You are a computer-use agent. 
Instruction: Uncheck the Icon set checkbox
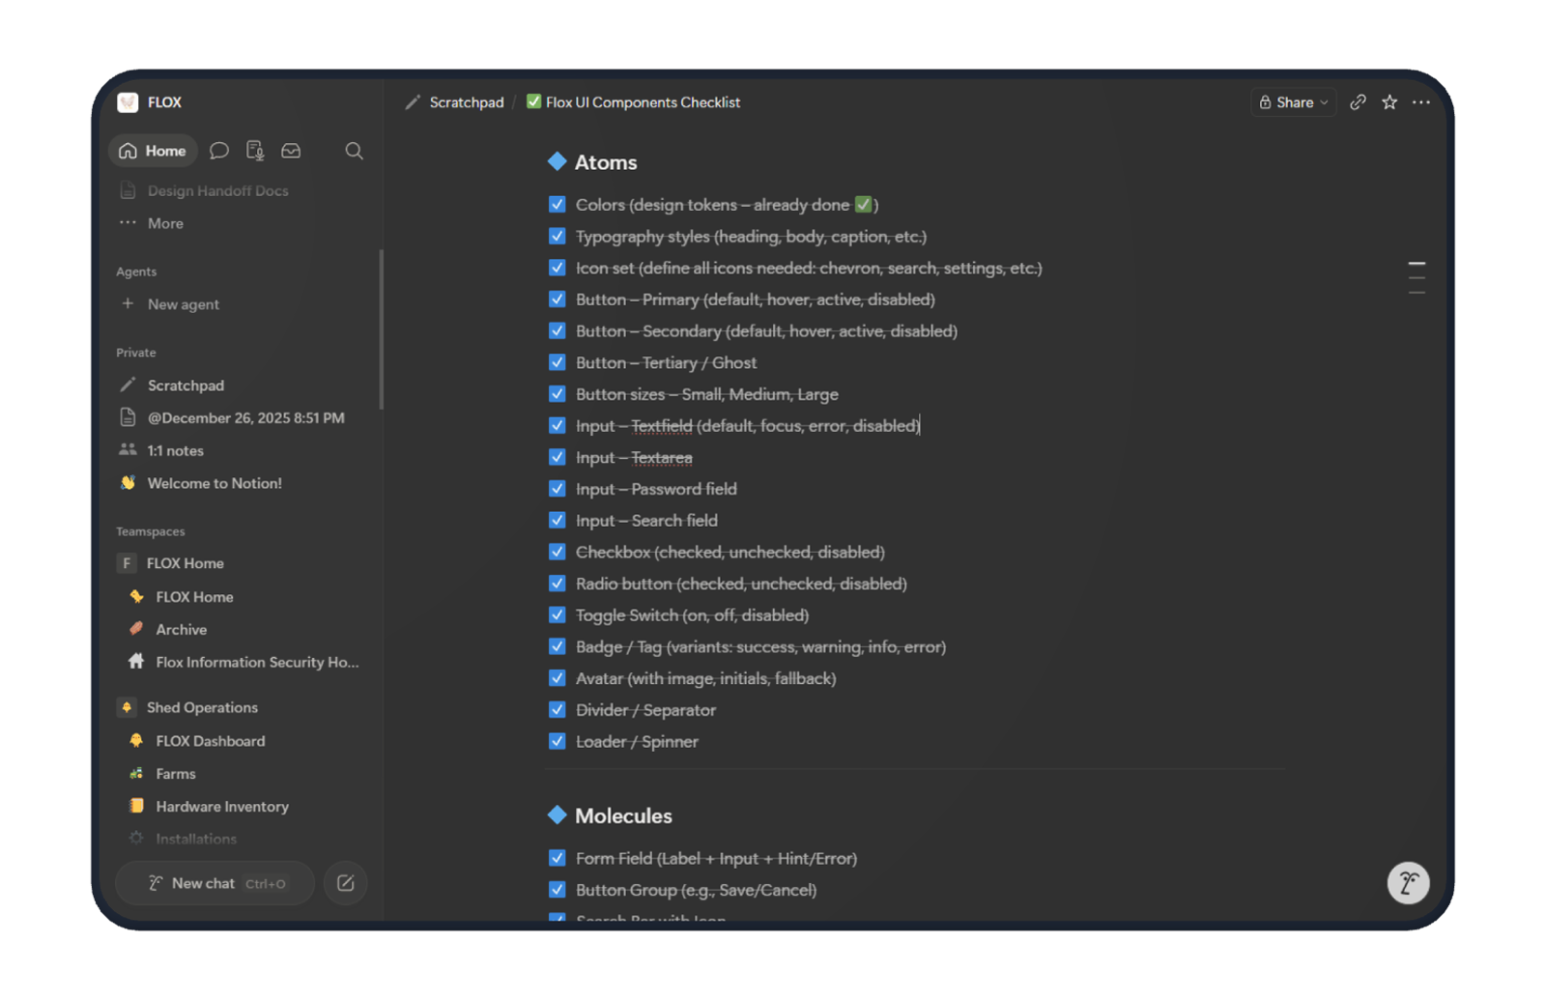(557, 268)
